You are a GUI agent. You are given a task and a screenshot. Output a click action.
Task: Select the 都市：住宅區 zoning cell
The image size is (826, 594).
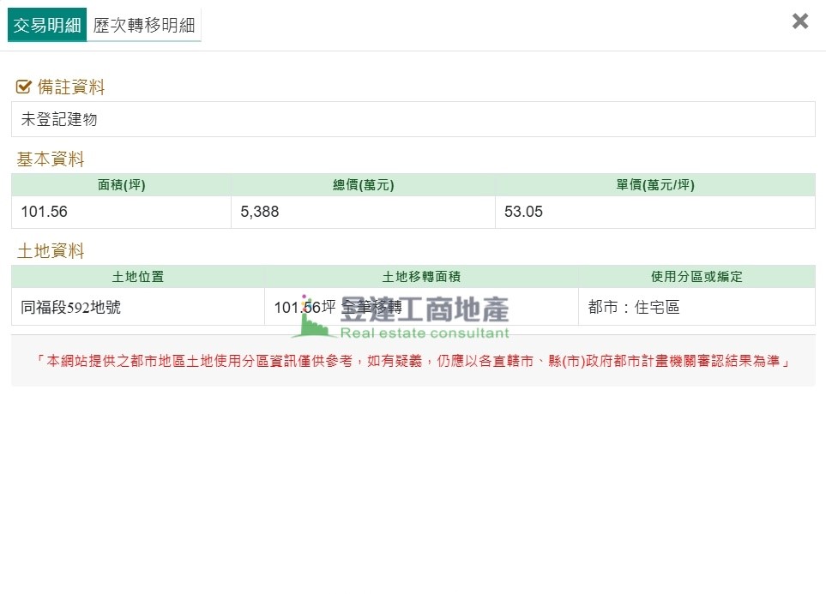(x=696, y=307)
